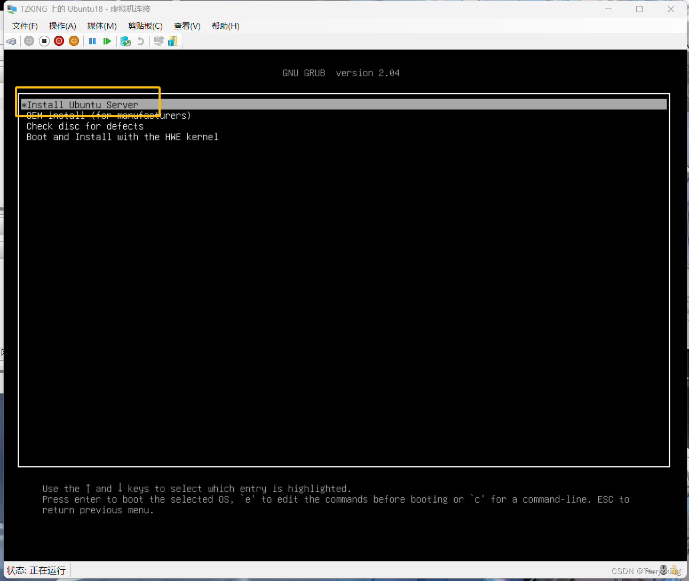
Task: Click the blue server with yellow folder icon
Action: 173,41
